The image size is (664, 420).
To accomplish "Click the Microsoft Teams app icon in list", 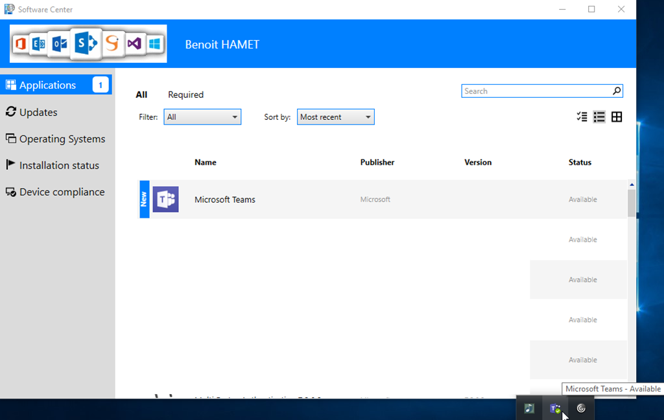I will tap(165, 200).
